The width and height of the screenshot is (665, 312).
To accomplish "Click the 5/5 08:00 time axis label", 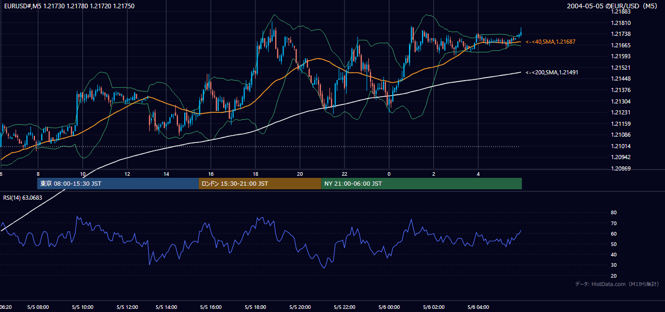I will [38, 307].
